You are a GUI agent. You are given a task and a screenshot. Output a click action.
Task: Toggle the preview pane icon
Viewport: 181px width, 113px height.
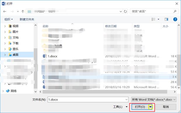point(166,19)
